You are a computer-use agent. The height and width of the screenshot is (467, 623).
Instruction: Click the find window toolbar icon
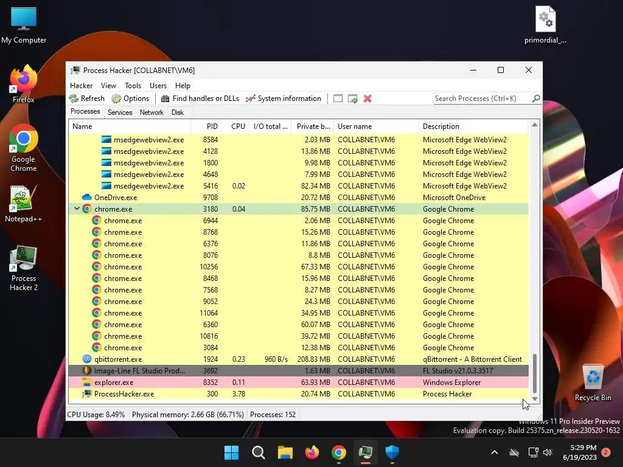click(338, 99)
